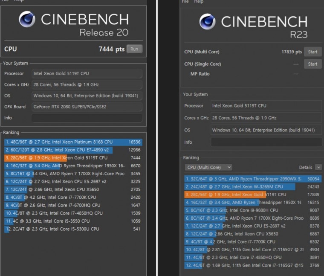Select R23 row Ryzen 7 1700X Eight-Core
Image resolution: width=324 pixels, height=276 pixels.
tap(253, 218)
